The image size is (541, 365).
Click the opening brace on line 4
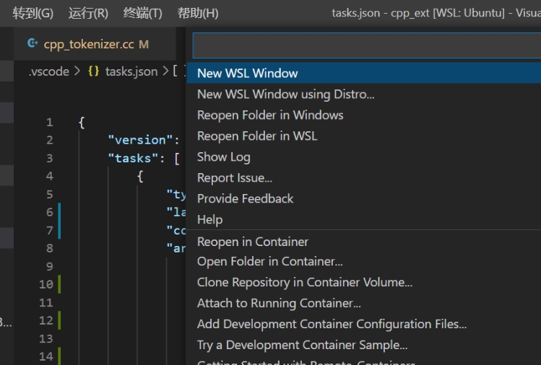coord(140,177)
